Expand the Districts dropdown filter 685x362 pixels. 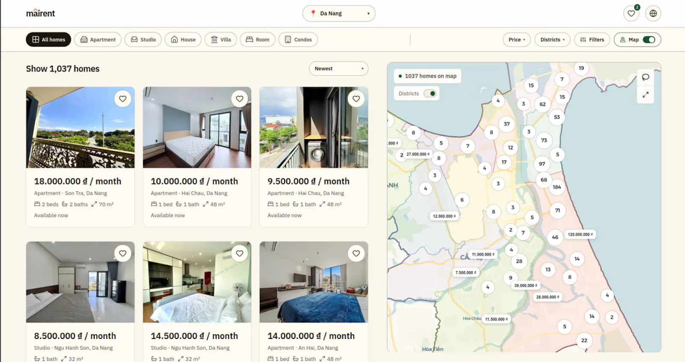(552, 39)
